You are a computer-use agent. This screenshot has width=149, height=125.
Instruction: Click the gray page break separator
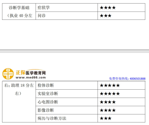(74, 51)
